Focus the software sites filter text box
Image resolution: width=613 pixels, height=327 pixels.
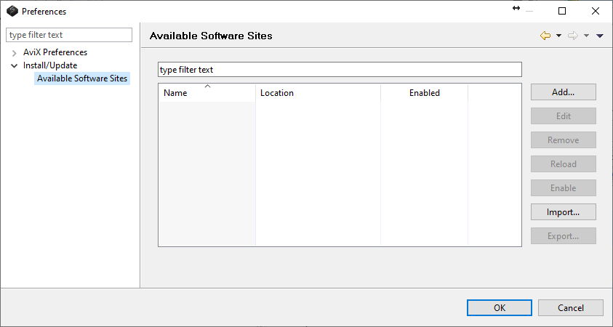tap(340, 70)
